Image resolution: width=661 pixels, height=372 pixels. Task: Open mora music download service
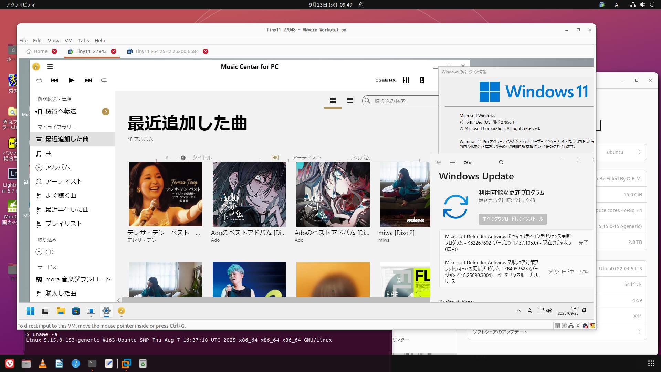[x=78, y=279]
